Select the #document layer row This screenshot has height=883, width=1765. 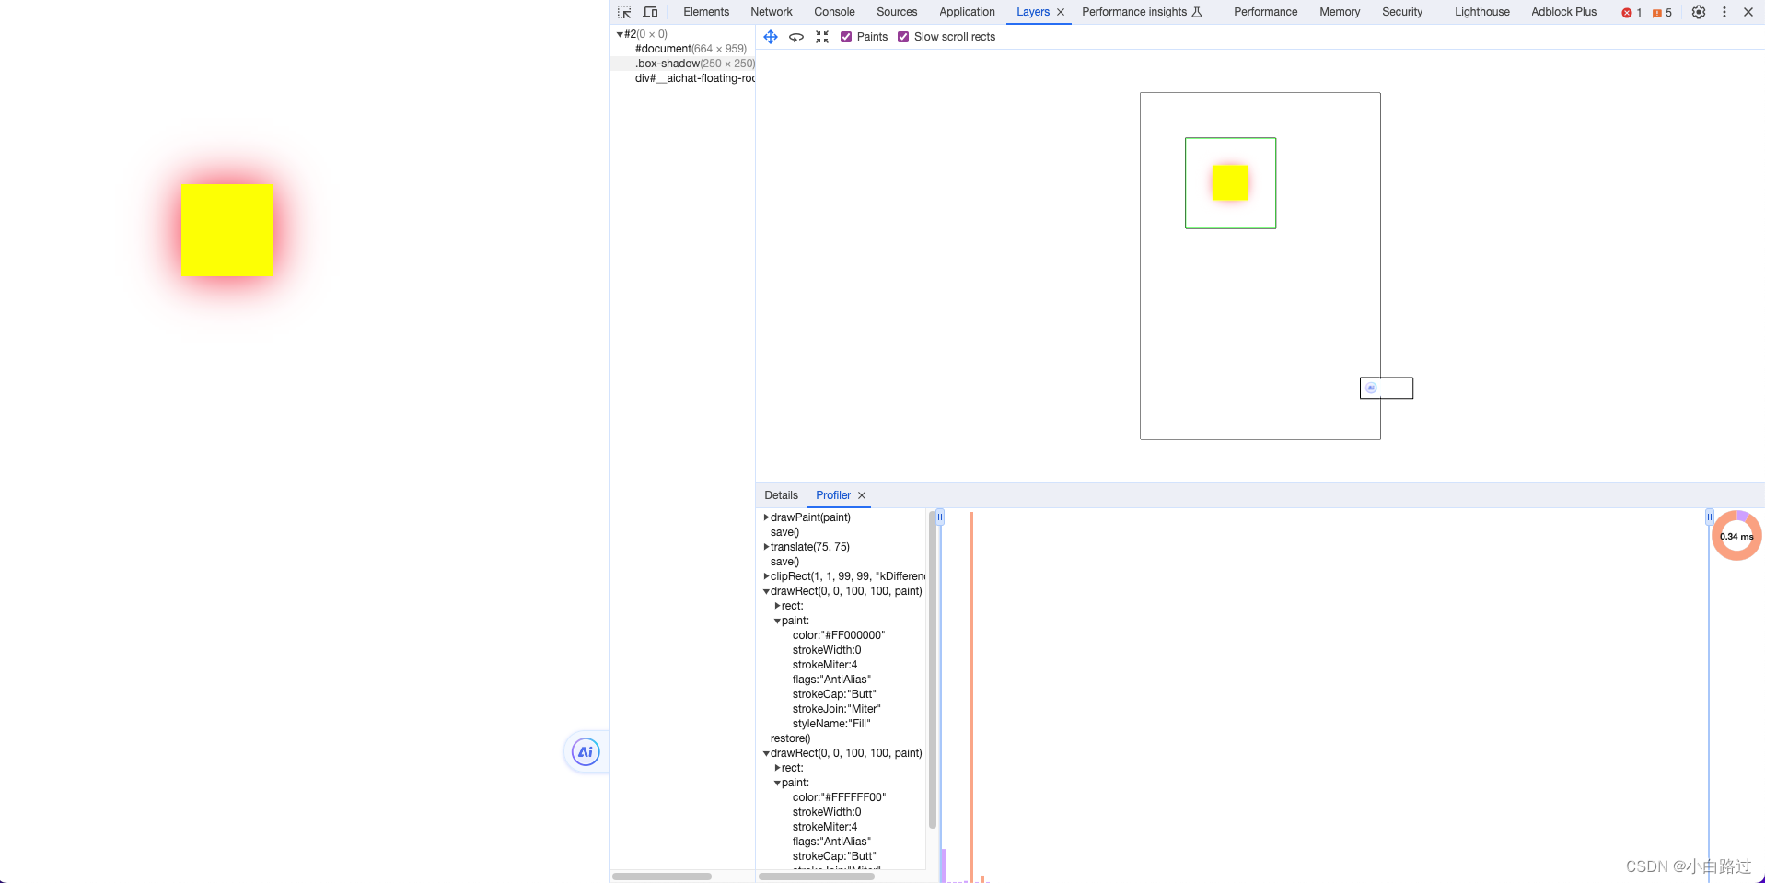coord(682,49)
